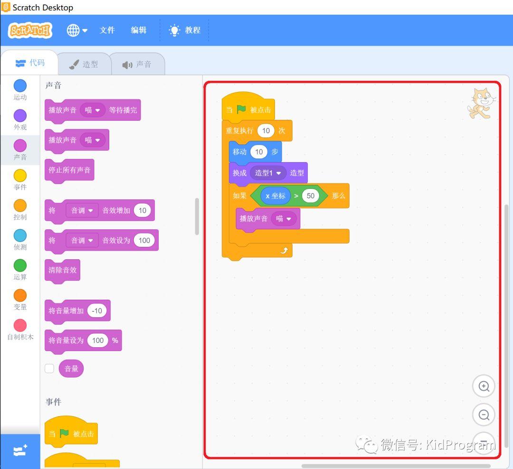The width and height of the screenshot is (513, 469).
Task: Select the 运算 category circle
Action: 20,265
